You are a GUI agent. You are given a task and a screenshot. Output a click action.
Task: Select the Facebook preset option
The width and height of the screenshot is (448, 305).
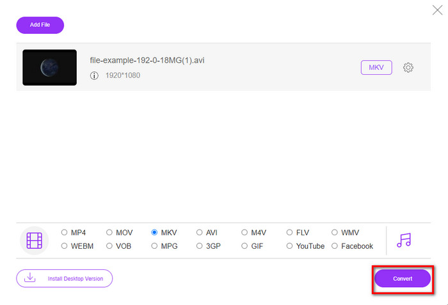tap(335, 246)
